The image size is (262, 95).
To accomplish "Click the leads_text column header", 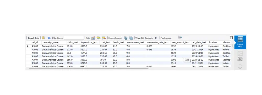I will pyautogui.click(x=118, y=42).
